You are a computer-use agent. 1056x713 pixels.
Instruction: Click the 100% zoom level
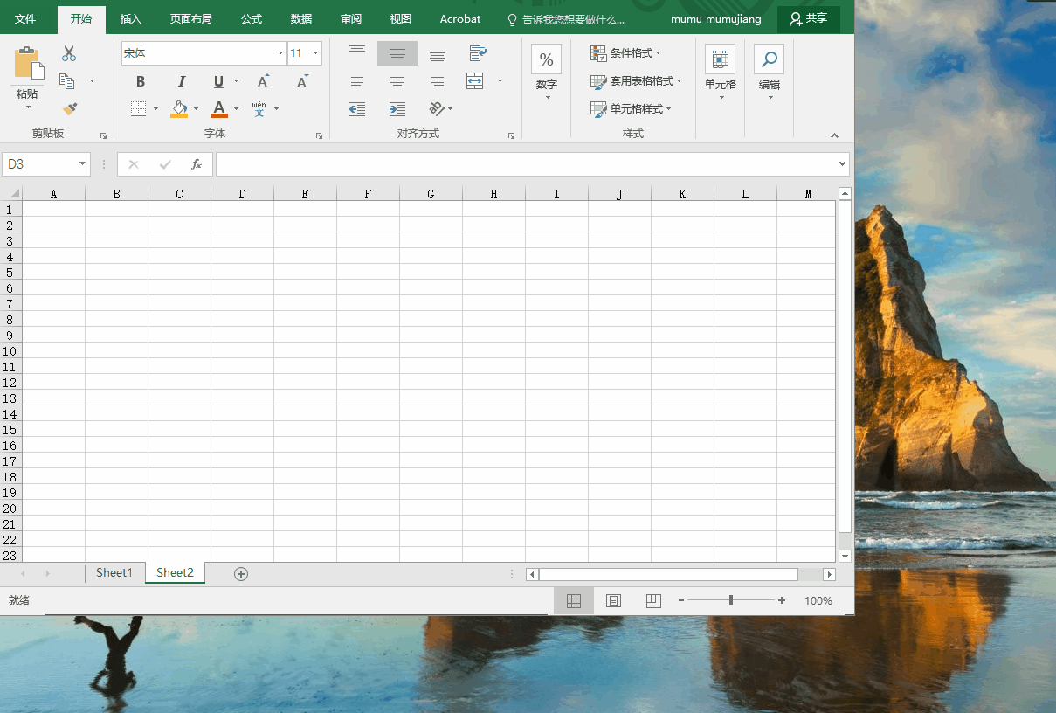coord(818,601)
